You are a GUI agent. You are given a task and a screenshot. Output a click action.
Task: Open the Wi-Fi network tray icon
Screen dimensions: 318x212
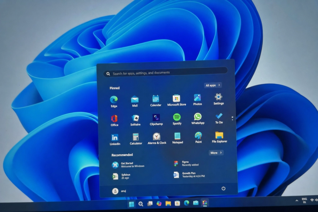(x=312, y=200)
